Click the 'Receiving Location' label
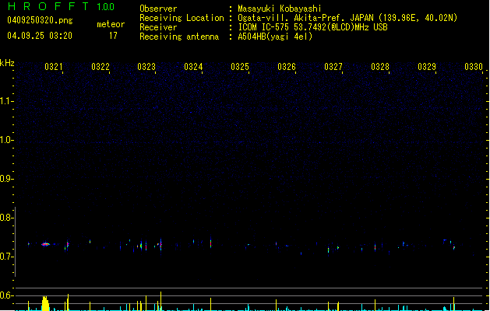The height and width of the screenshot is (311, 490). click(x=182, y=18)
